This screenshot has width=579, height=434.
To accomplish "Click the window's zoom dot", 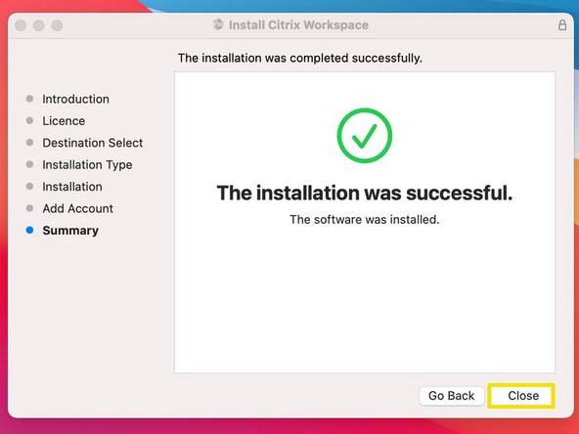I will coord(57,25).
